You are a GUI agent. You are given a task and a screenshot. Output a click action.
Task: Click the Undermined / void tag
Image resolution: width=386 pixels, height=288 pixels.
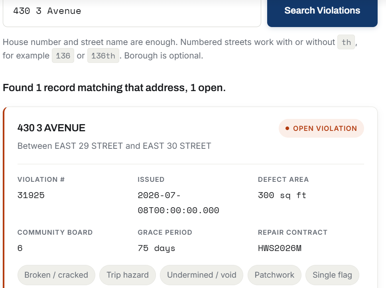click(x=202, y=275)
